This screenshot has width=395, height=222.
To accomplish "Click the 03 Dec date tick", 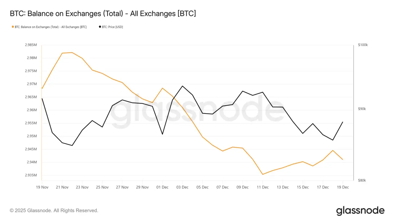I will [x=182, y=187].
